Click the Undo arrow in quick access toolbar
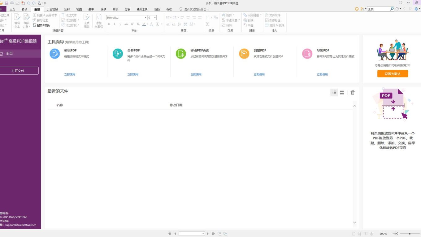The image size is (421, 237). coord(28,3)
